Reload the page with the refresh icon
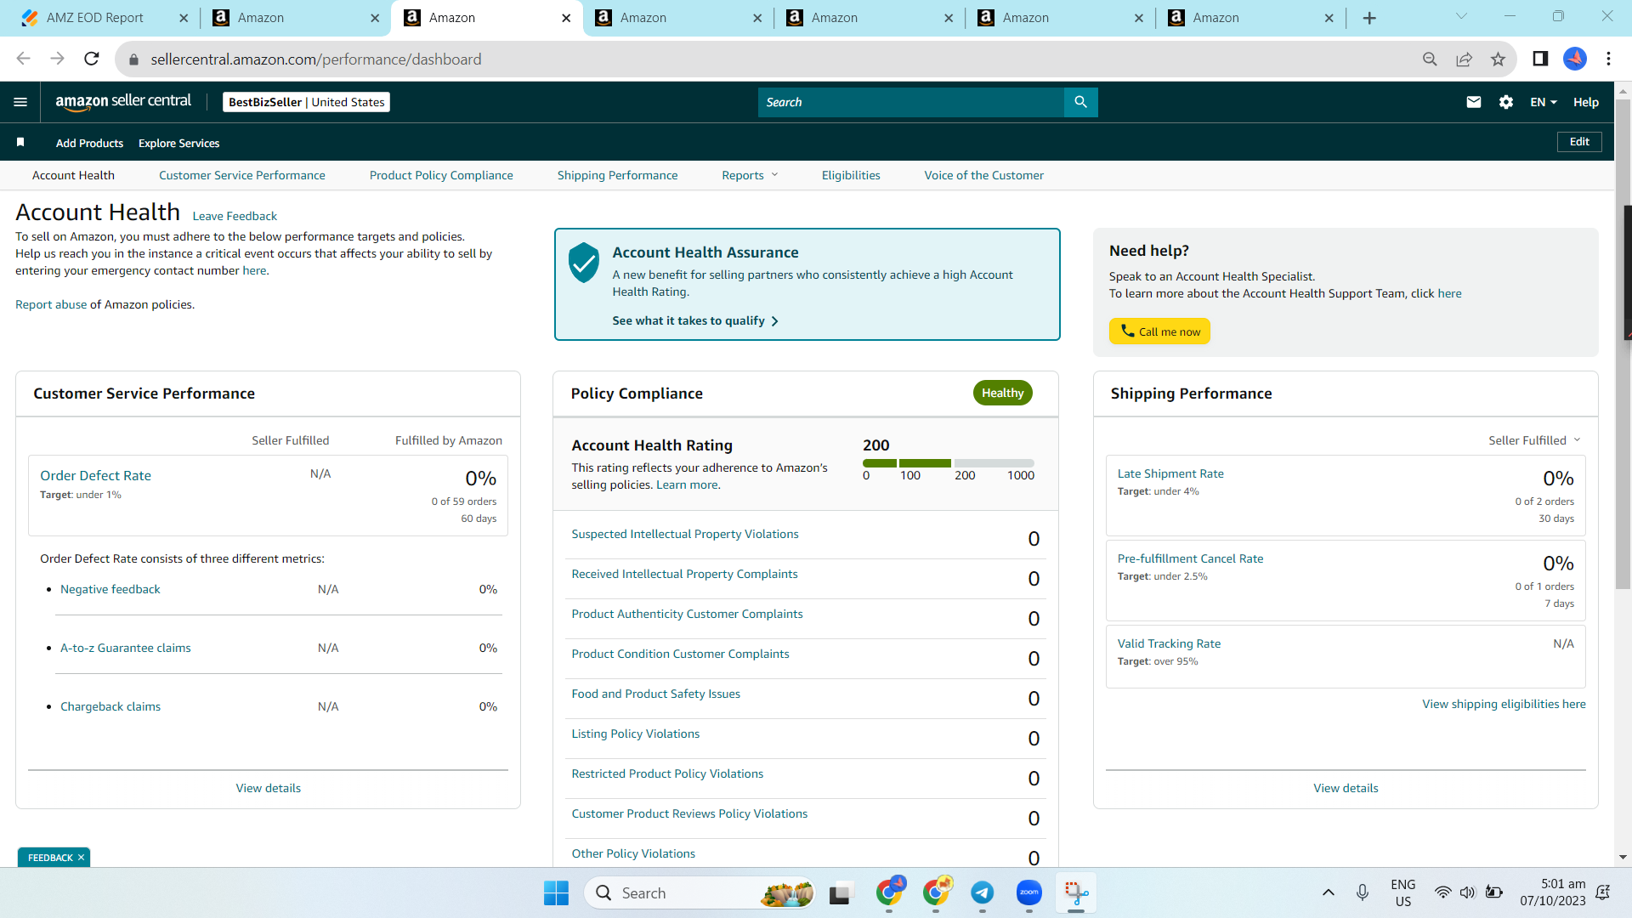1632x918 pixels. [92, 59]
